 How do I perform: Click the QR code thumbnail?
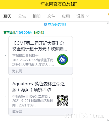(63, 100)
